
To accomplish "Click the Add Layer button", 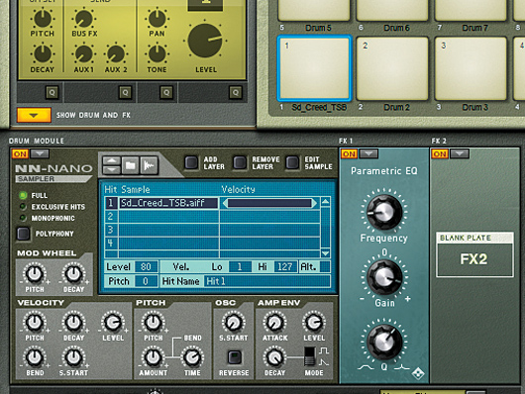I will click(x=191, y=162).
